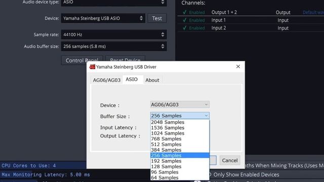This screenshot has width=324, height=182.
Task: Click the Test button next to Device
Action: pos(157,18)
